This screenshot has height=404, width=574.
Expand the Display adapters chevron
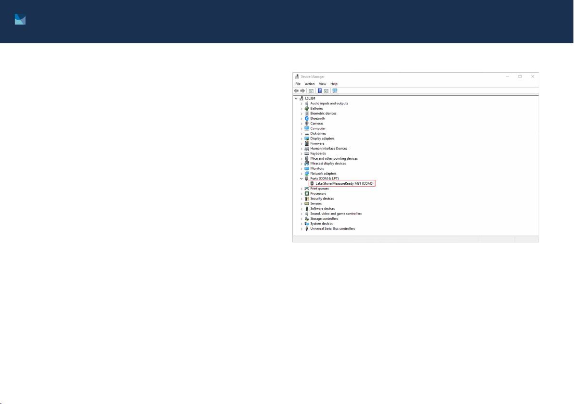301,139
